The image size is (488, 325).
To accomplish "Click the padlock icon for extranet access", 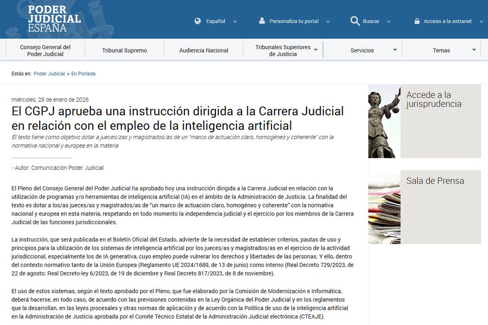I will coord(417,21).
